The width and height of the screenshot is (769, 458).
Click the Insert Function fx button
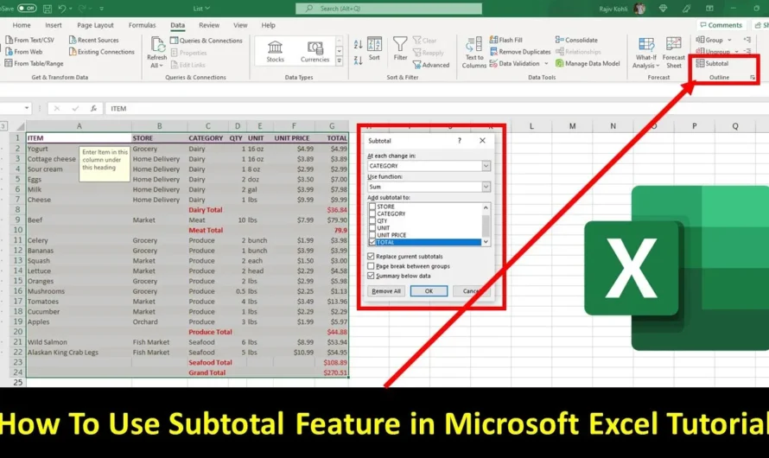point(93,108)
